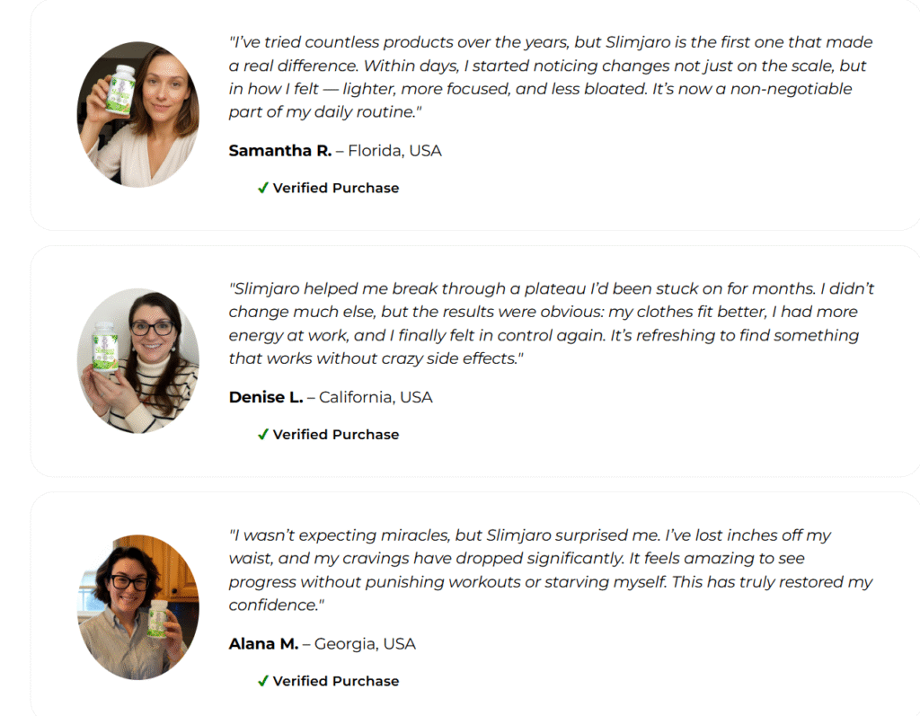Image resolution: width=920 pixels, height=716 pixels.
Task: Click Denise L.'s profile photo
Action: (137, 361)
